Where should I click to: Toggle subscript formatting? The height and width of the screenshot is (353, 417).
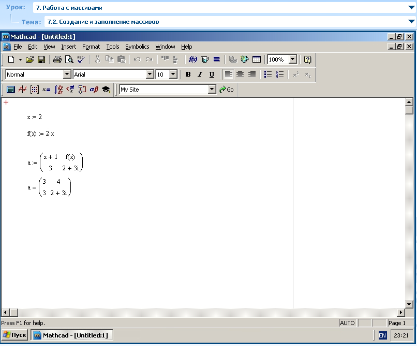tap(308, 75)
